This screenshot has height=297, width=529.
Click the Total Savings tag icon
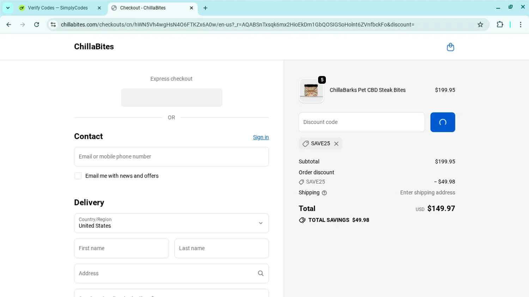pyautogui.click(x=302, y=220)
